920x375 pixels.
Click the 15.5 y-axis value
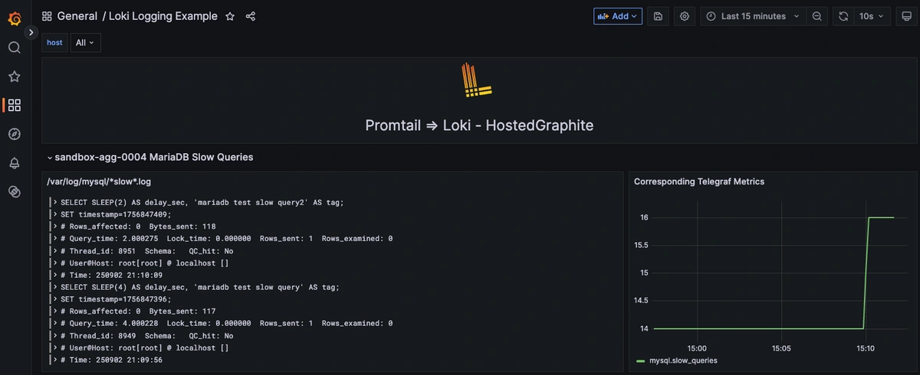click(x=641, y=245)
